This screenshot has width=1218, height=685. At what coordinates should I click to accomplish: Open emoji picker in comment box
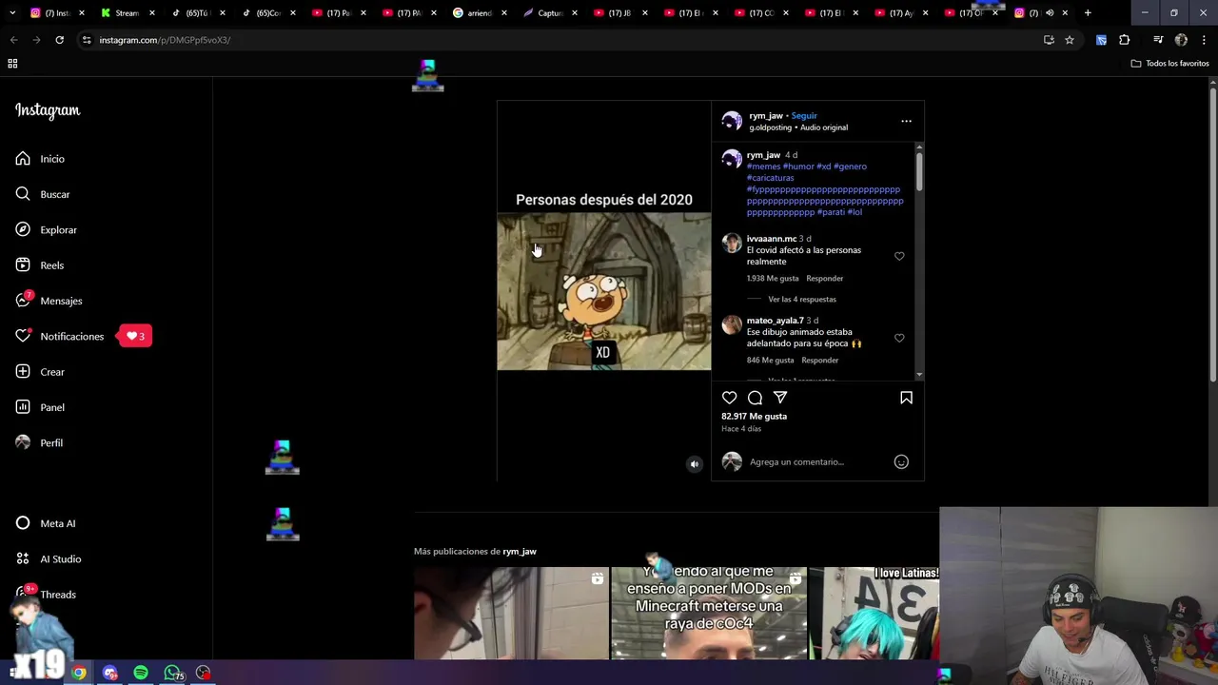click(901, 462)
